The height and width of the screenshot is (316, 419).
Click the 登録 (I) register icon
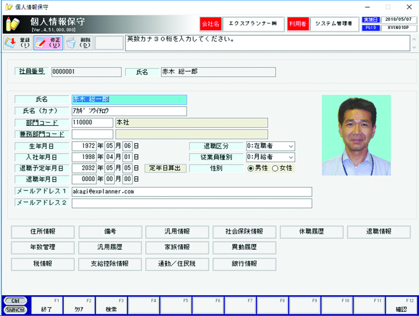click(x=17, y=43)
